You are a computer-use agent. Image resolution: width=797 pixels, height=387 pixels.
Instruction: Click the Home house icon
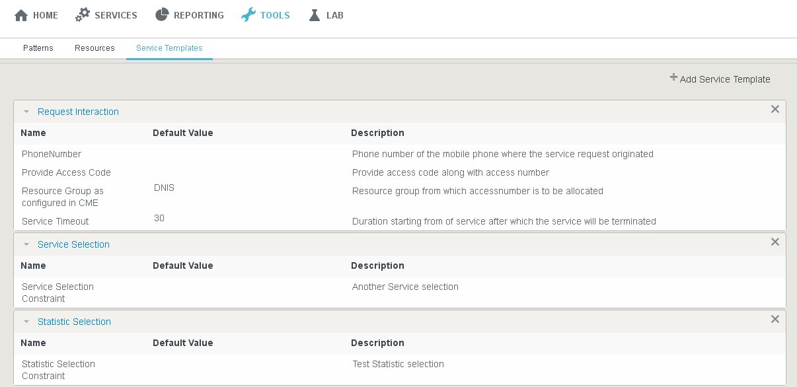[x=21, y=15]
